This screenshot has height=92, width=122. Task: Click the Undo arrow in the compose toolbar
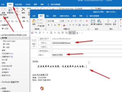click(x=36, y=33)
